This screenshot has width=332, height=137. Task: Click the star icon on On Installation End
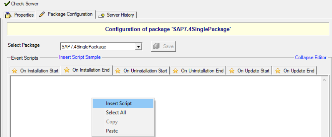[67, 70]
